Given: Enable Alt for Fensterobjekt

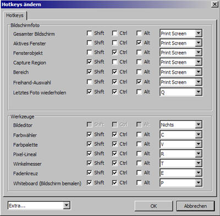Looking at the screenshot, I should click(139, 52).
